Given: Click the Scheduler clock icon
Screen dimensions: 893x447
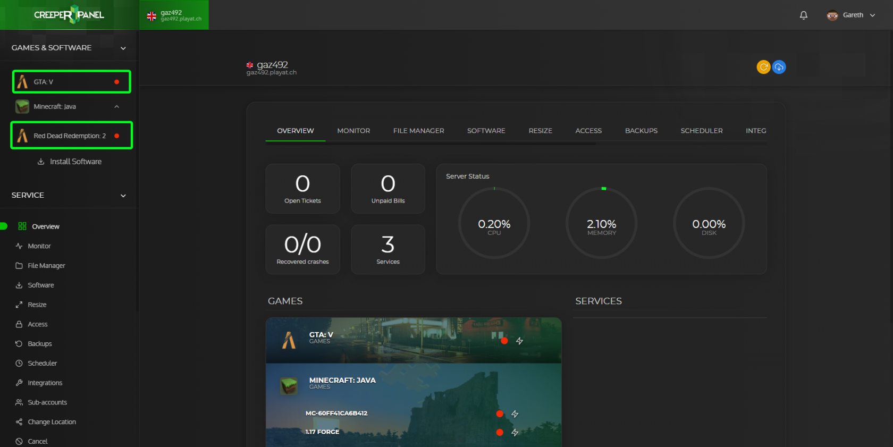Looking at the screenshot, I should [19, 364].
